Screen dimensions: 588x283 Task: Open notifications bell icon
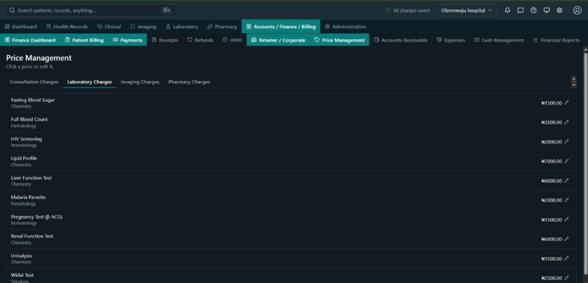pyautogui.click(x=507, y=10)
